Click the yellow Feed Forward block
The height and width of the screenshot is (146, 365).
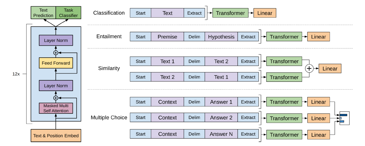[x=56, y=63]
